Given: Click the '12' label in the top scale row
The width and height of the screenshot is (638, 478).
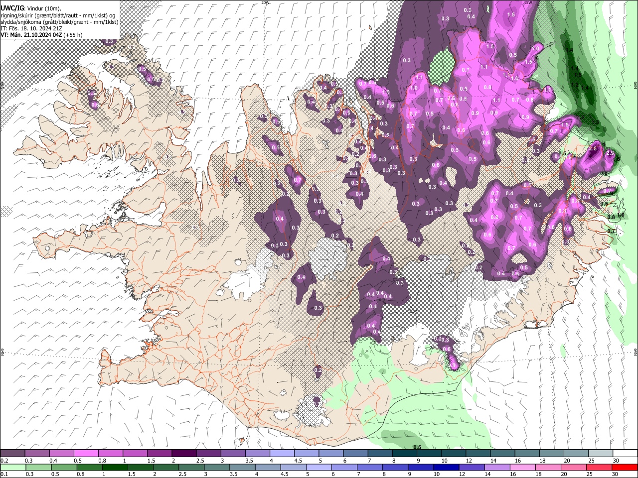Looking at the screenshot, I should click(x=469, y=461).
